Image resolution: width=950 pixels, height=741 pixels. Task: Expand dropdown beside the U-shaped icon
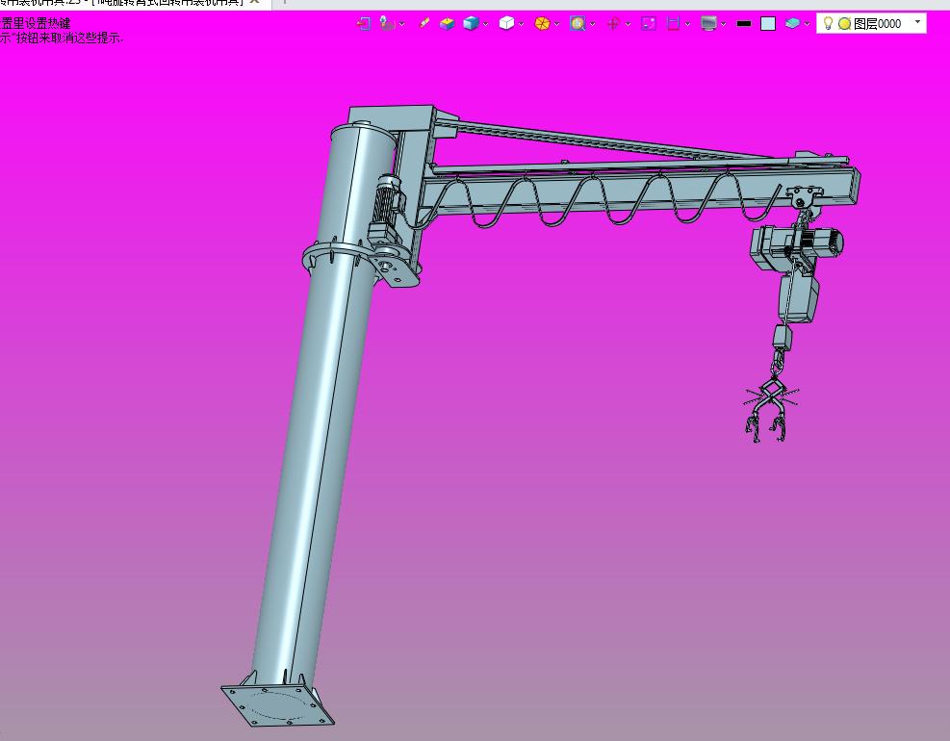coord(687,24)
